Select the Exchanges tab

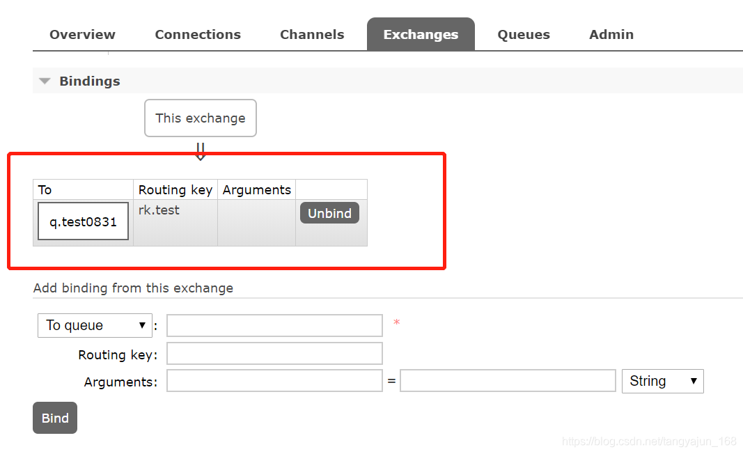[421, 35]
